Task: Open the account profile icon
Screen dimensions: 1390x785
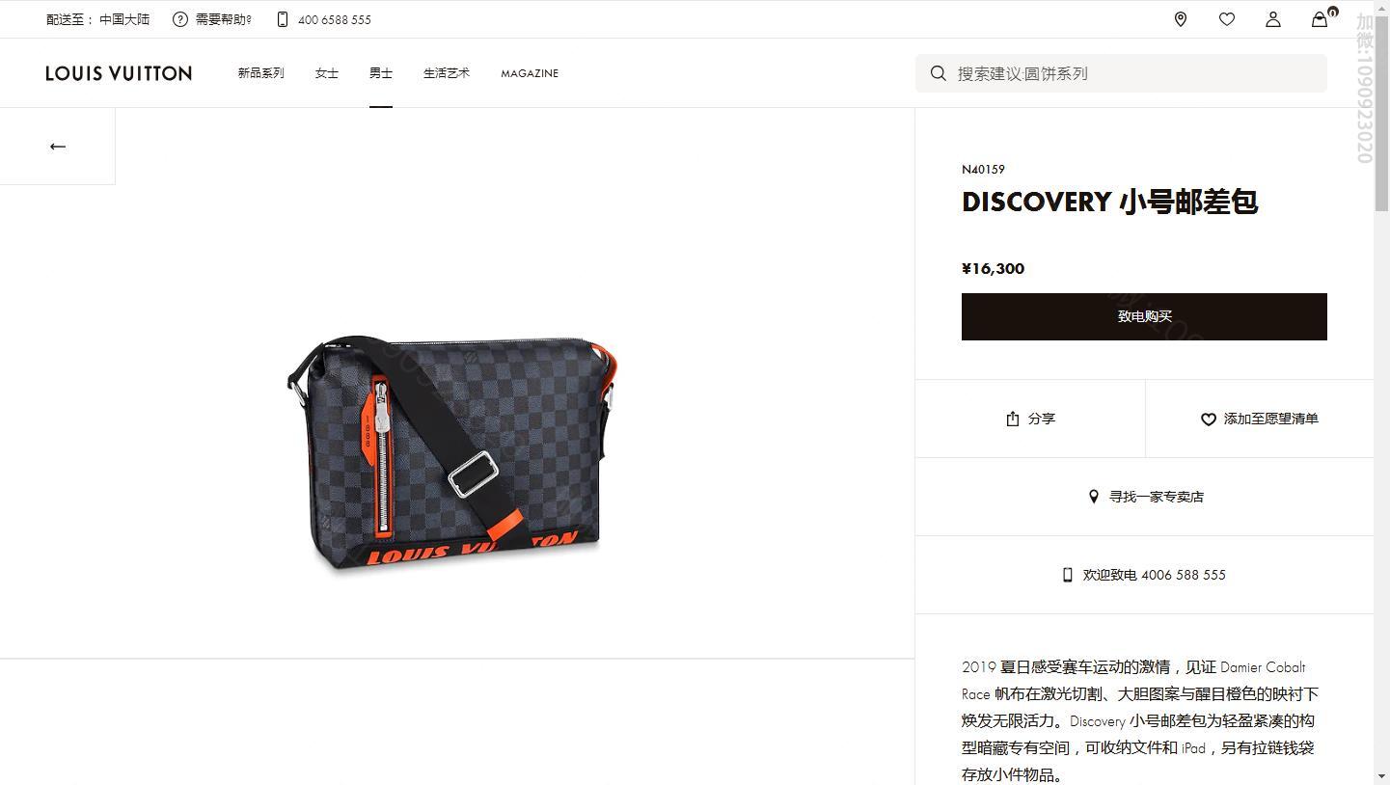Action: coord(1273,19)
